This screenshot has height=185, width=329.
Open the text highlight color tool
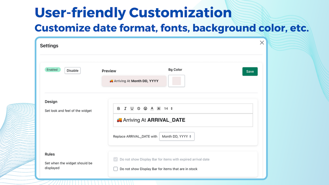click(x=159, y=109)
